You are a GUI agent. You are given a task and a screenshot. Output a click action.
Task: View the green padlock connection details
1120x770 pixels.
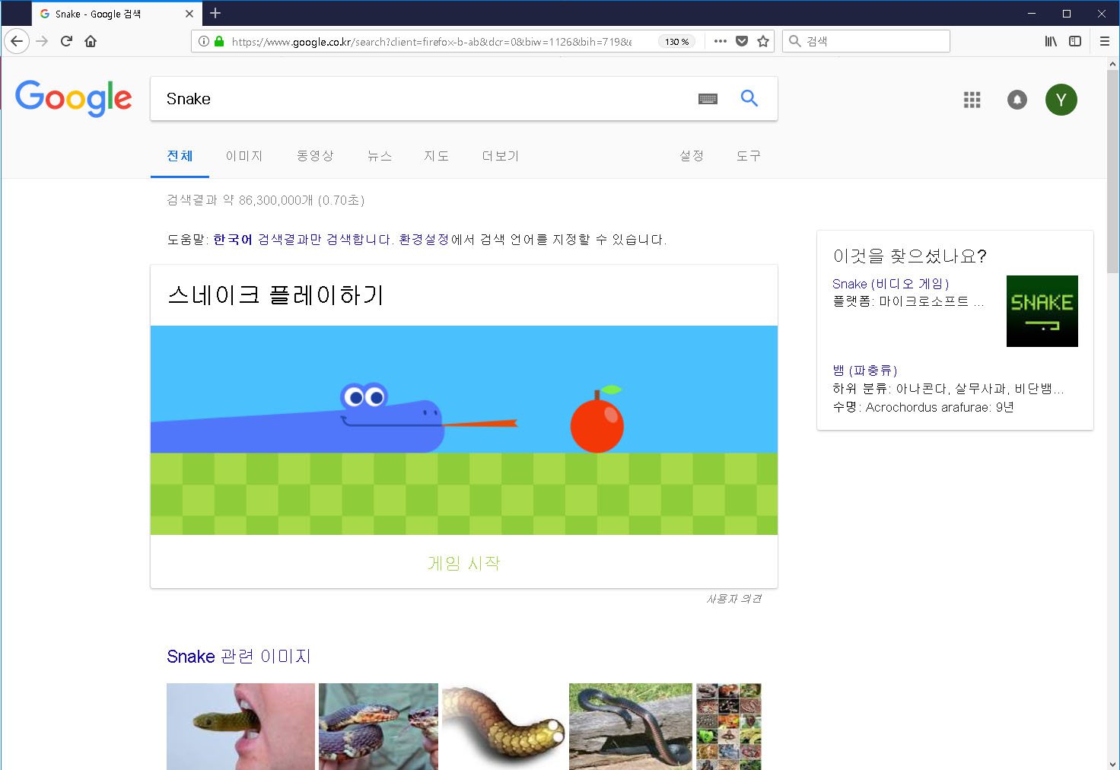pos(219,41)
